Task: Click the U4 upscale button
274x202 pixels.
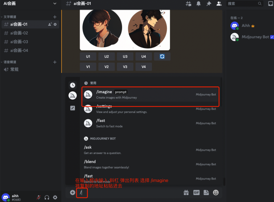Action: click(144, 56)
